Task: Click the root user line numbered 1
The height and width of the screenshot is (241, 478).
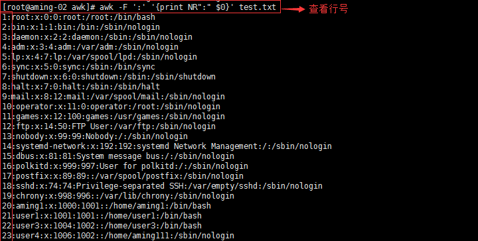Action: point(78,17)
